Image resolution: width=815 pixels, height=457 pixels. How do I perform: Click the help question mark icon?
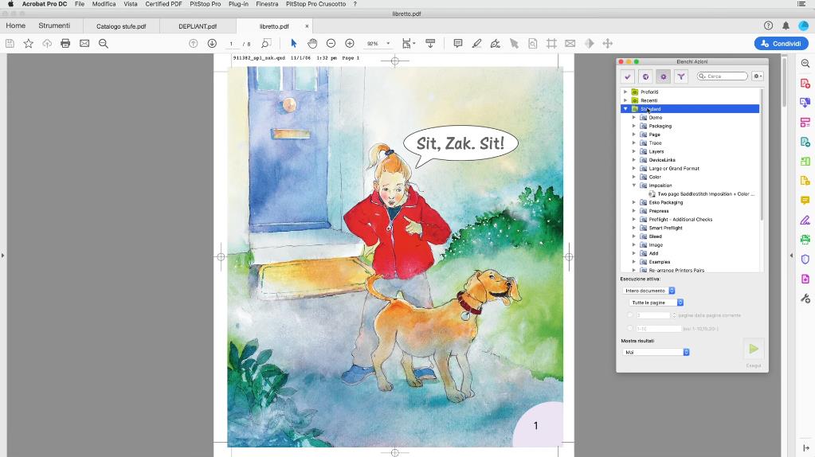(768, 25)
